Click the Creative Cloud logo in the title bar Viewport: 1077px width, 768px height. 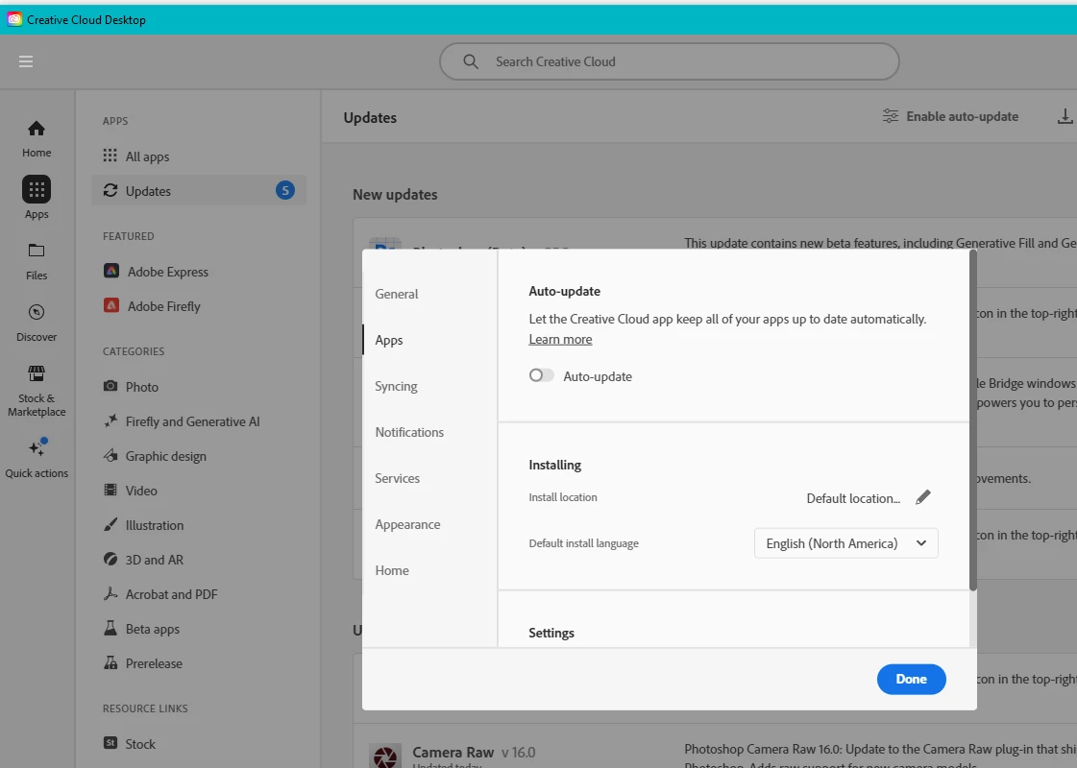[14, 20]
